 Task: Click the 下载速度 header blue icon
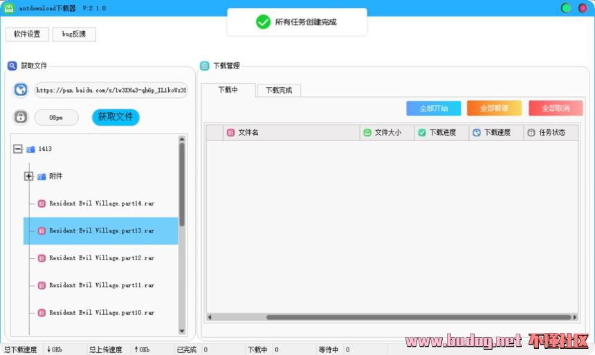tap(477, 132)
